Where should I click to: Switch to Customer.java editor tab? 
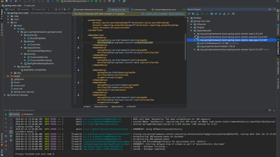click(x=140, y=10)
